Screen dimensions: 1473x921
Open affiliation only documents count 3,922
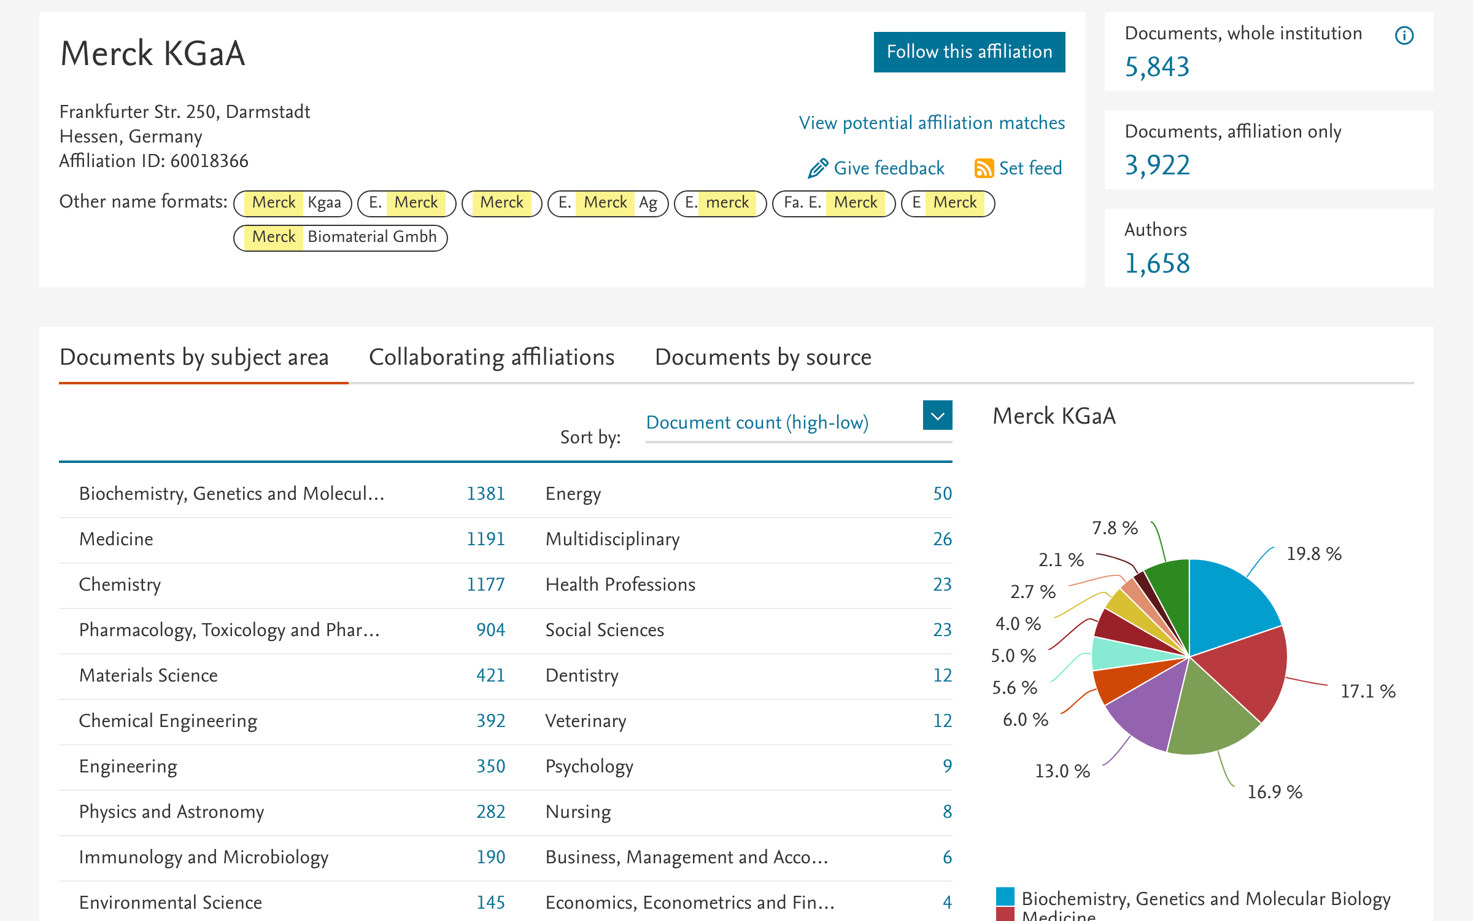1157,165
